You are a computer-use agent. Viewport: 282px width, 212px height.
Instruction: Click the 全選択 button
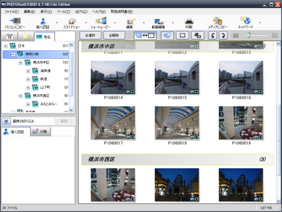click(x=90, y=35)
